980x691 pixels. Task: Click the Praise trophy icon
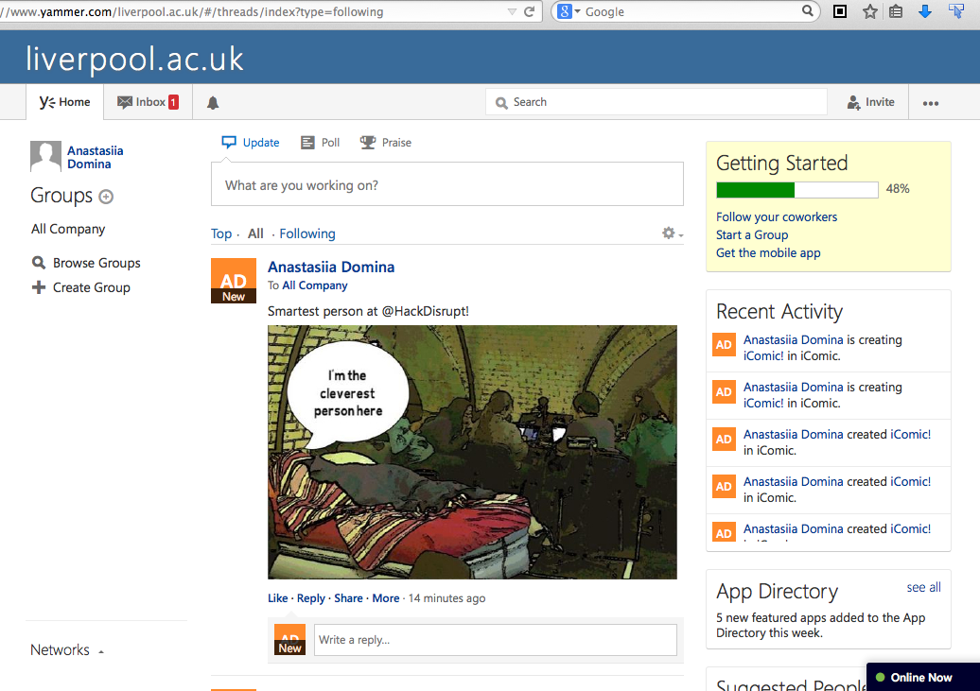pyautogui.click(x=367, y=143)
